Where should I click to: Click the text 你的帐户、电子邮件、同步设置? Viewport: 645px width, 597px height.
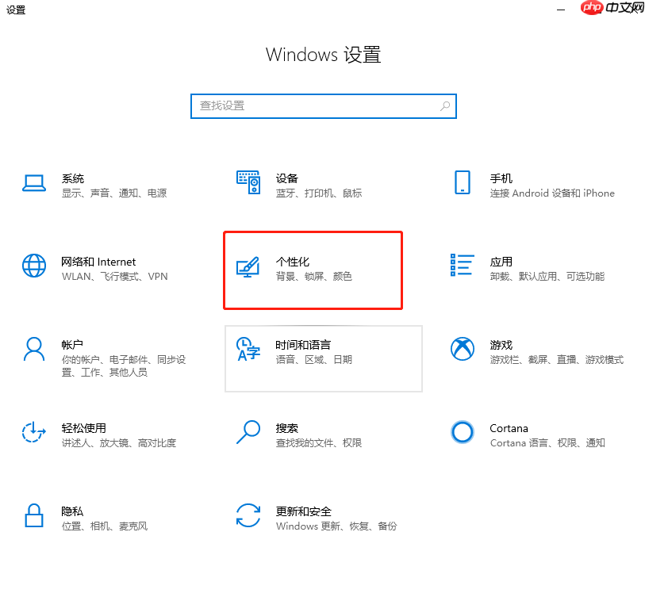124,366
